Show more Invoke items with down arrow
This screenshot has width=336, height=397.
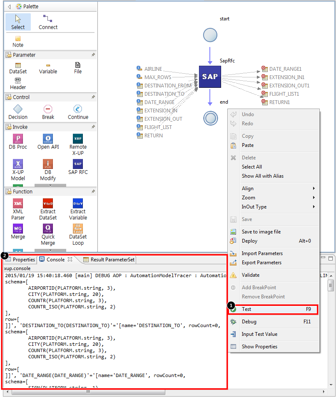click(50, 185)
